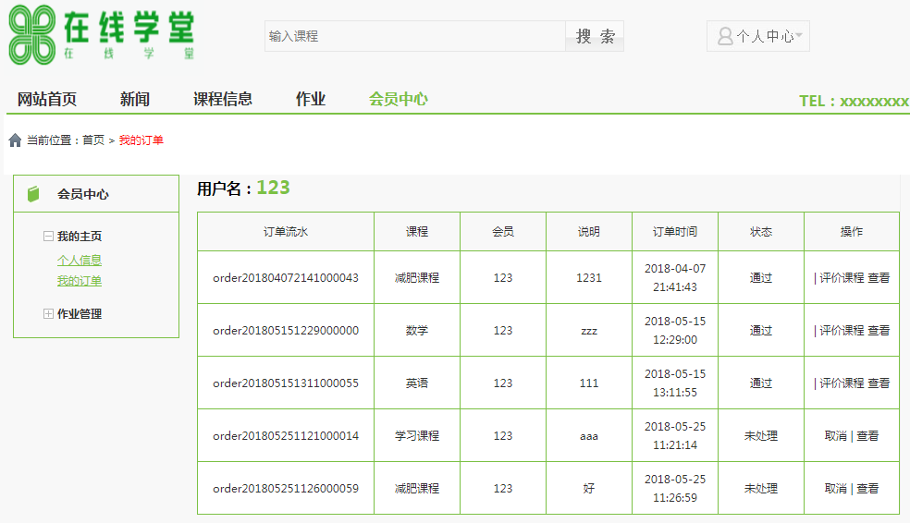The image size is (910, 523).
Task: Click the home icon in the breadcrumb
Action: pos(15,140)
